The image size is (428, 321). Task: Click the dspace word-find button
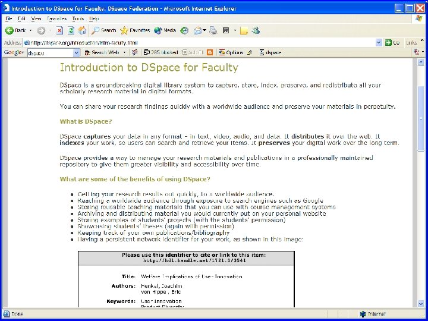pos(270,52)
